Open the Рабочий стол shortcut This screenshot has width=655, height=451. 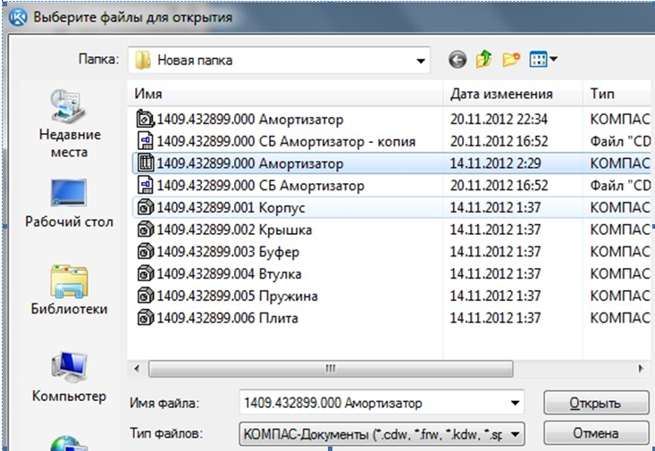point(70,204)
